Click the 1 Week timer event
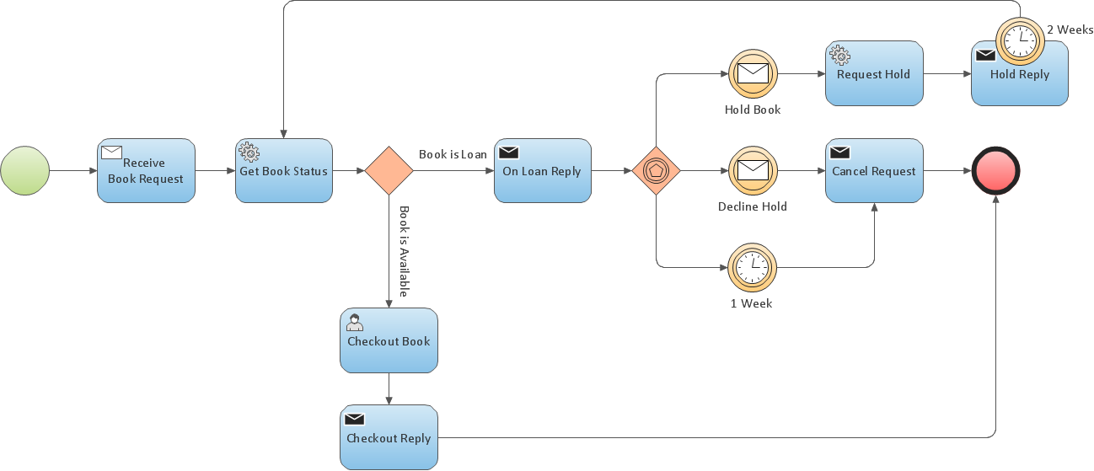Image resolution: width=1094 pixels, height=471 pixels. pyautogui.click(x=752, y=268)
